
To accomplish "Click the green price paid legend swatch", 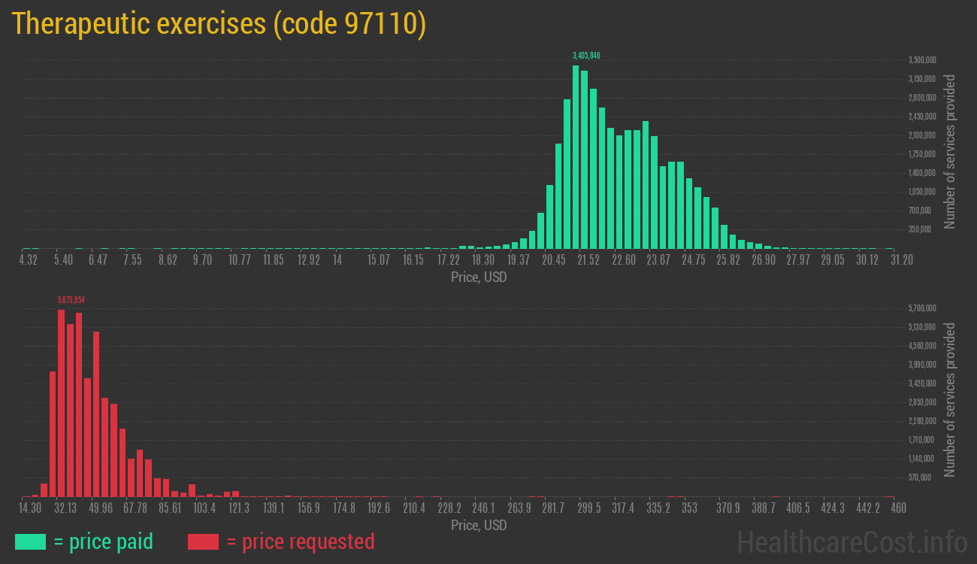I will (30, 541).
